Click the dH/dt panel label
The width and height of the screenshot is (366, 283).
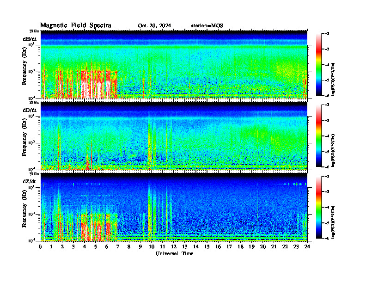(x=30, y=39)
